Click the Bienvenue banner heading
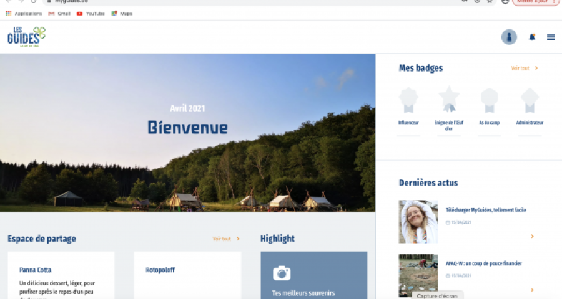The image size is (562, 299). click(x=188, y=128)
